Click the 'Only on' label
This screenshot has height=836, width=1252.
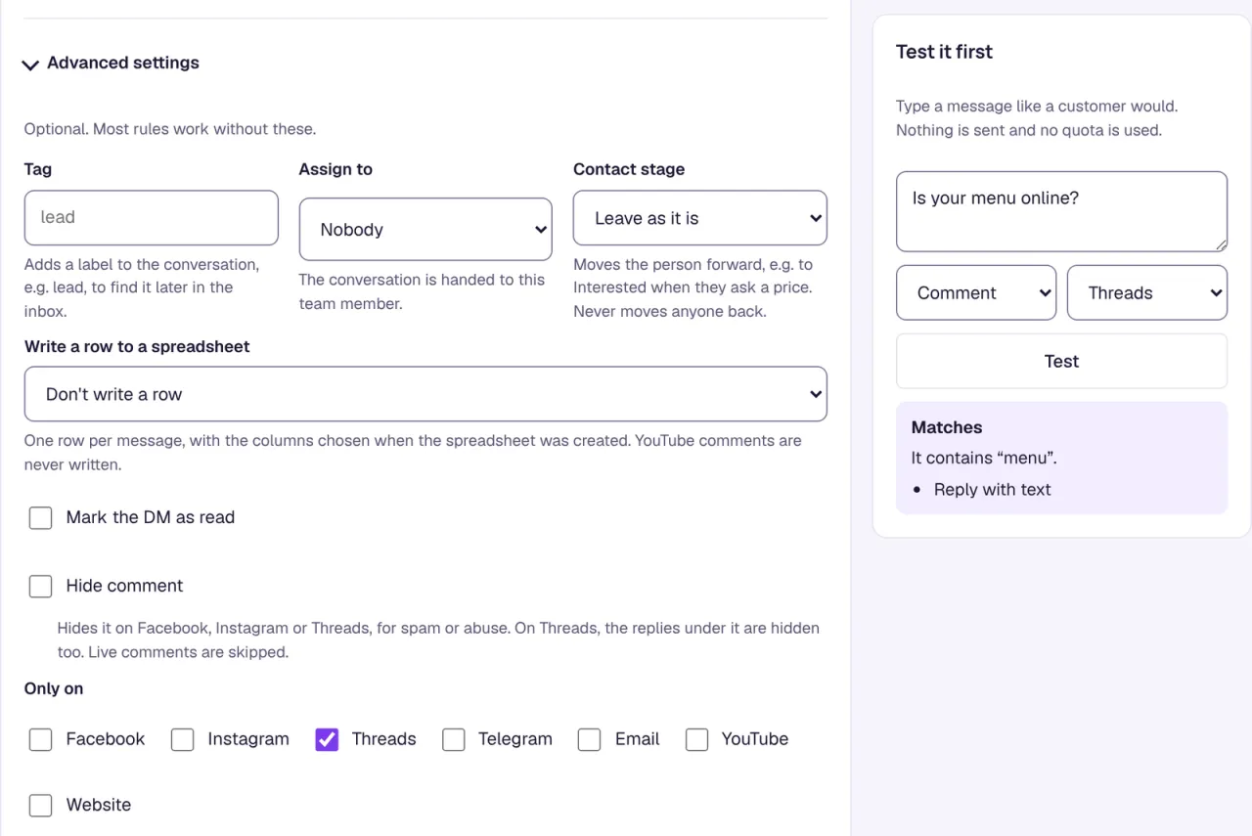click(x=54, y=688)
